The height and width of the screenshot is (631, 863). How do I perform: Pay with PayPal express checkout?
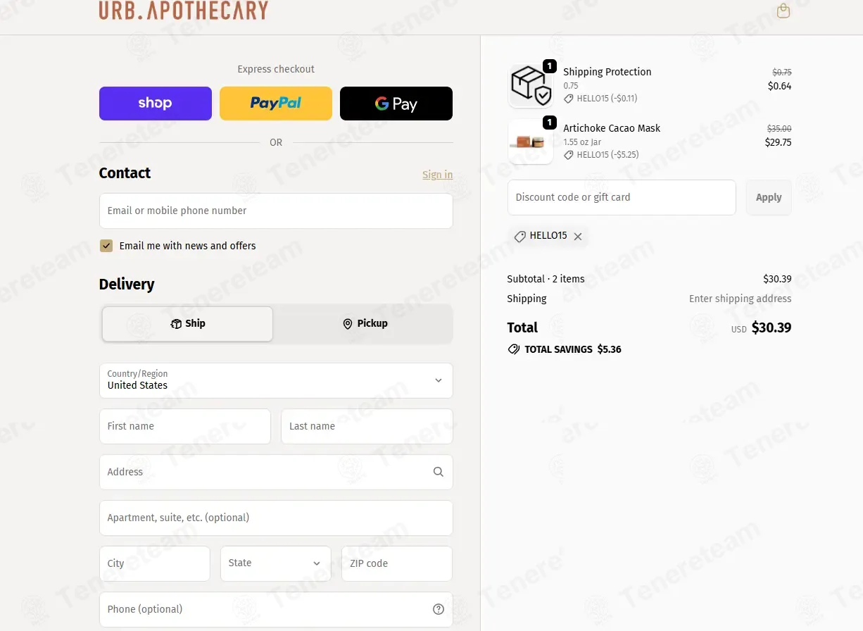276,104
